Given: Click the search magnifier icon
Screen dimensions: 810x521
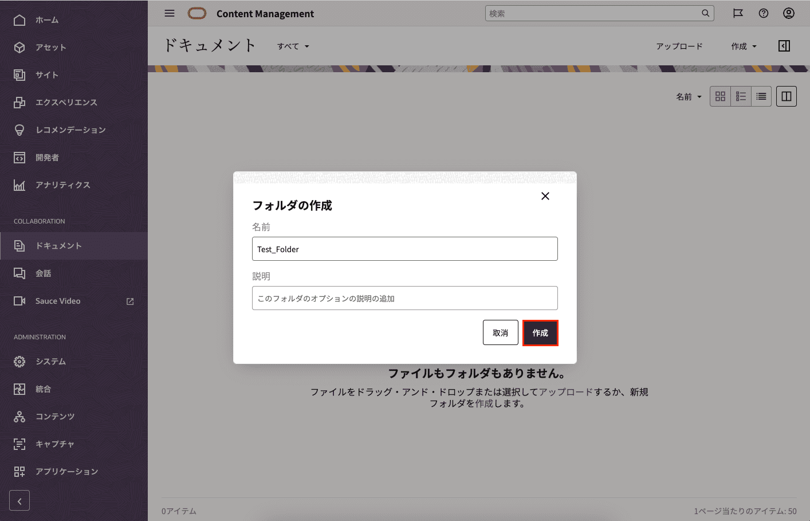Looking at the screenshot, I should tap(705, 13).
